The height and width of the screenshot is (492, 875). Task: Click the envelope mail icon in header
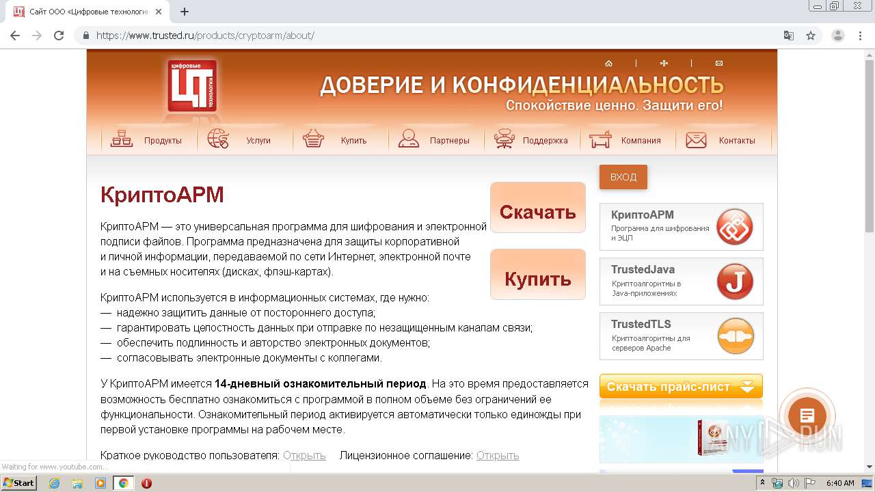click(x=719, y=64)
